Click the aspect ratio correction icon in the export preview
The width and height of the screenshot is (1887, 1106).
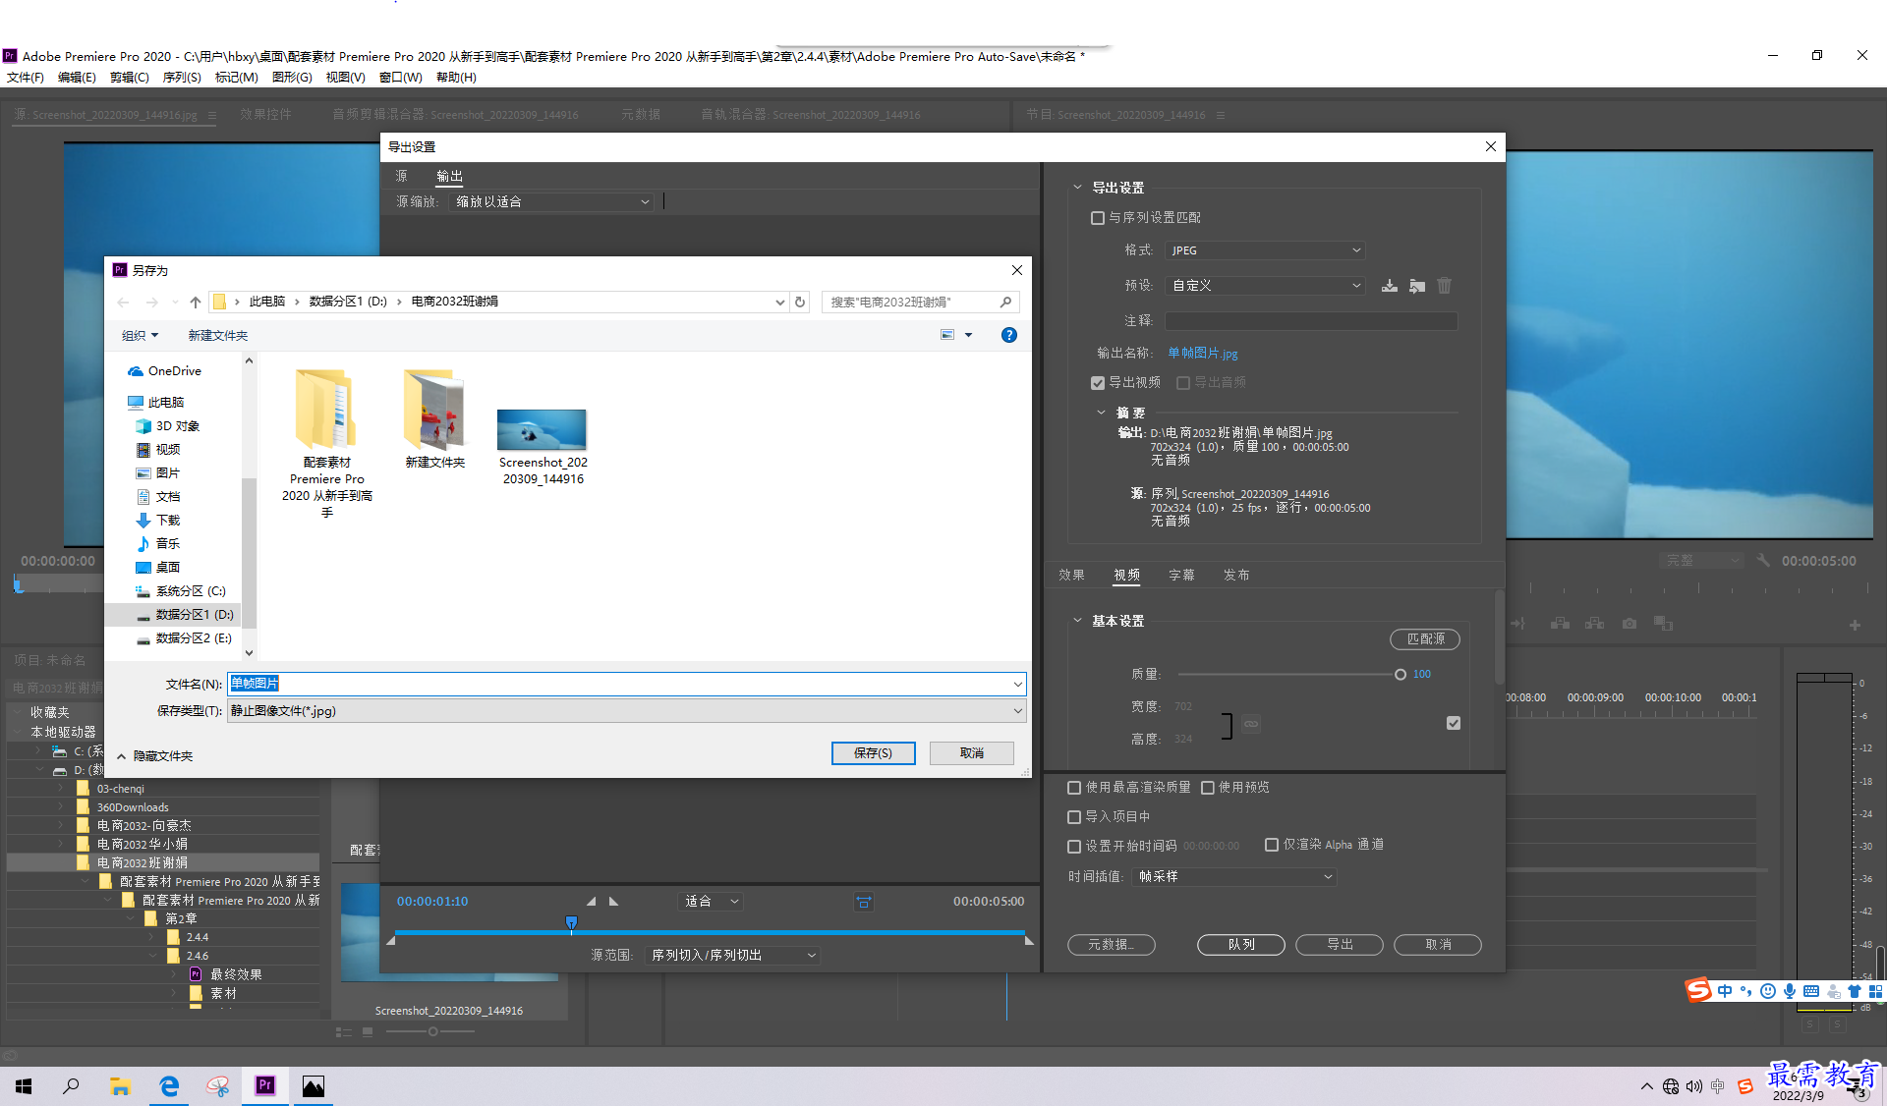click(863, 902)
